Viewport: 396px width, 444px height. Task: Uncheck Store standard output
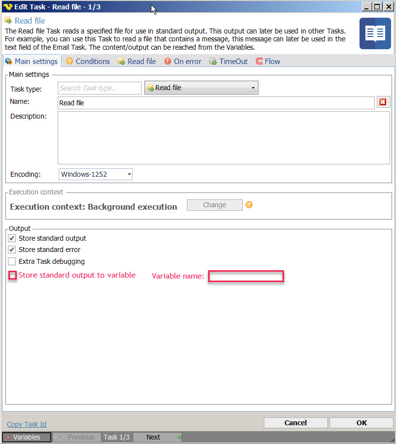coord(12,238)
